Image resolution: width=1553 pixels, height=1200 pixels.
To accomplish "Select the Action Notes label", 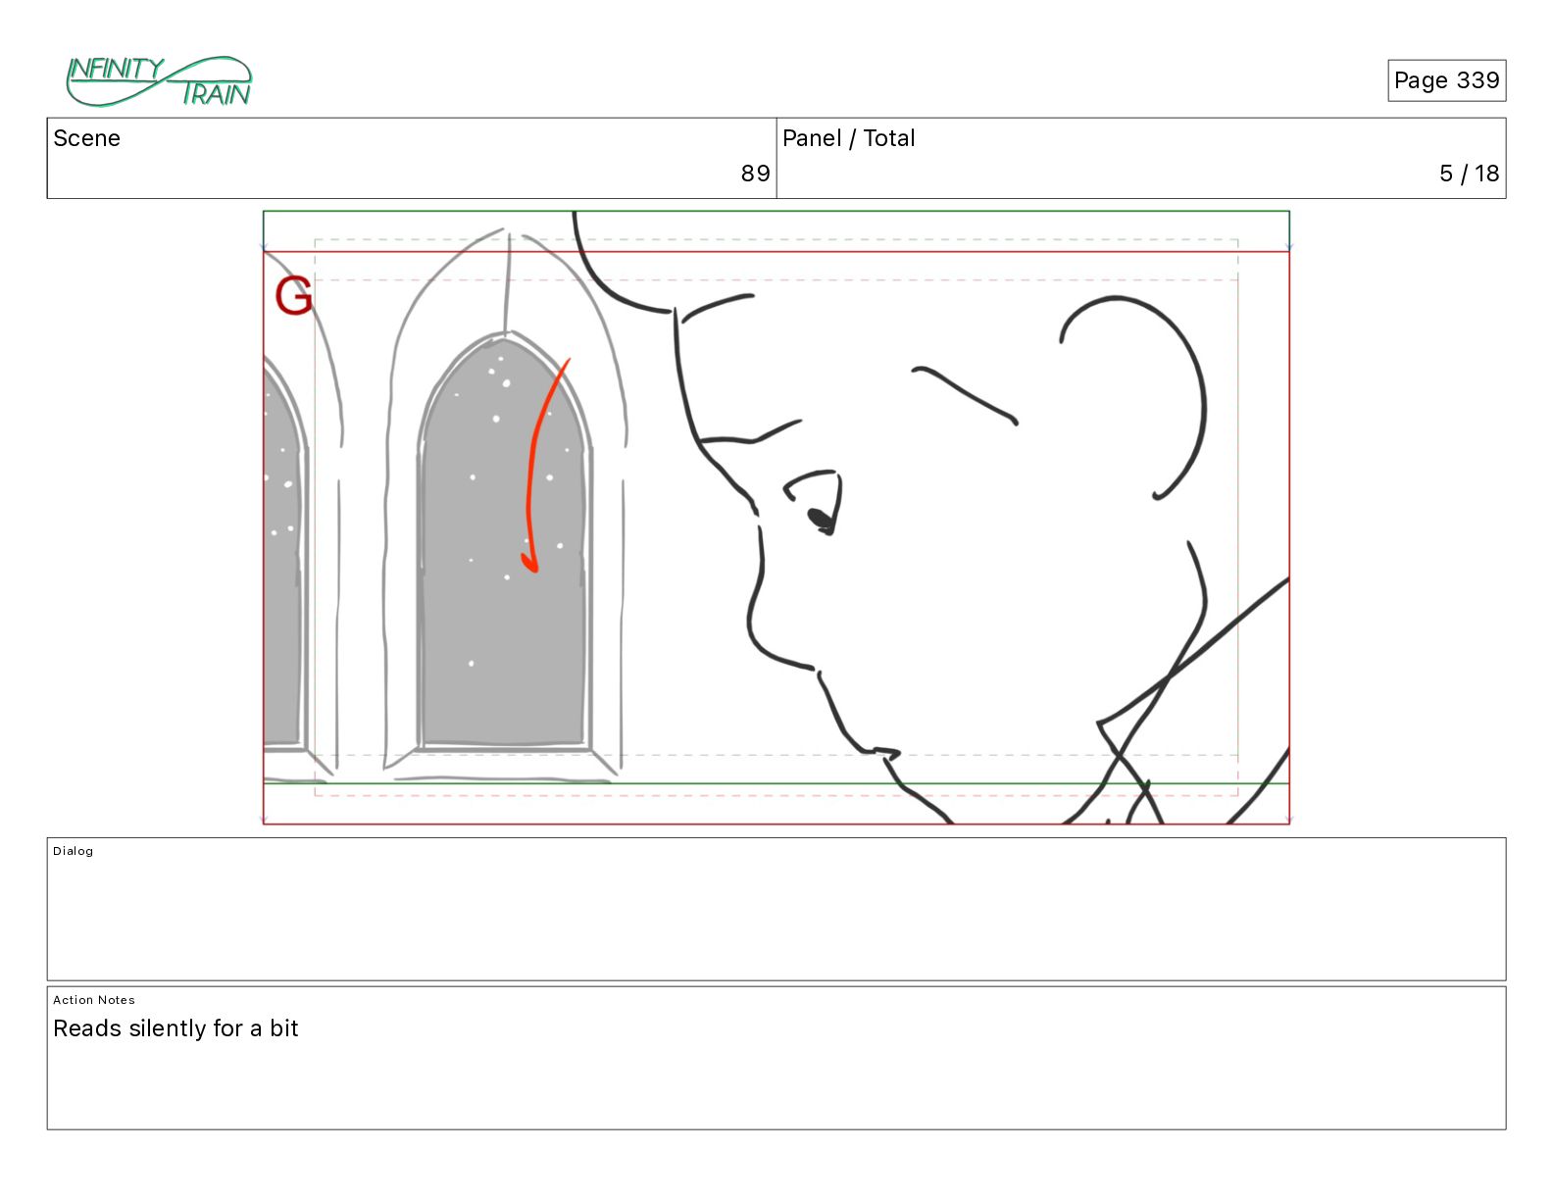I will 94,1000.
